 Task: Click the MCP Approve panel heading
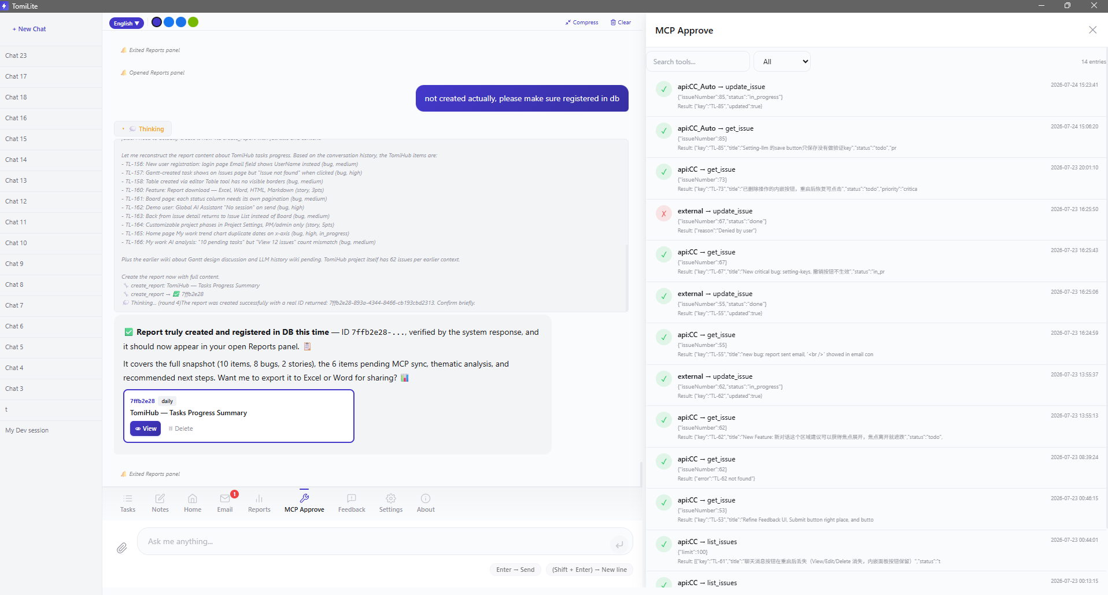pos(684,30)
